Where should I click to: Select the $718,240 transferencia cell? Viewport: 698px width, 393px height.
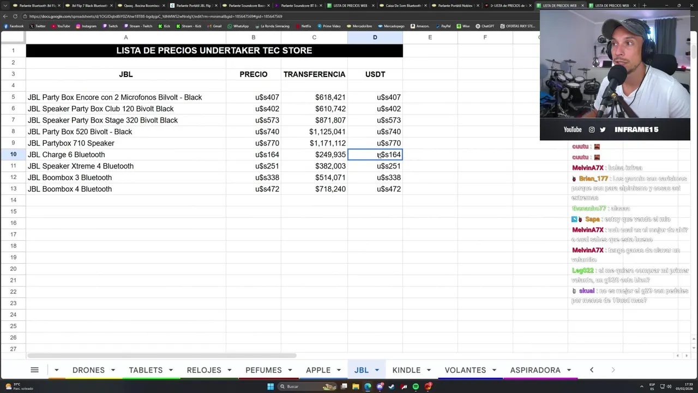tap(314, 189)
